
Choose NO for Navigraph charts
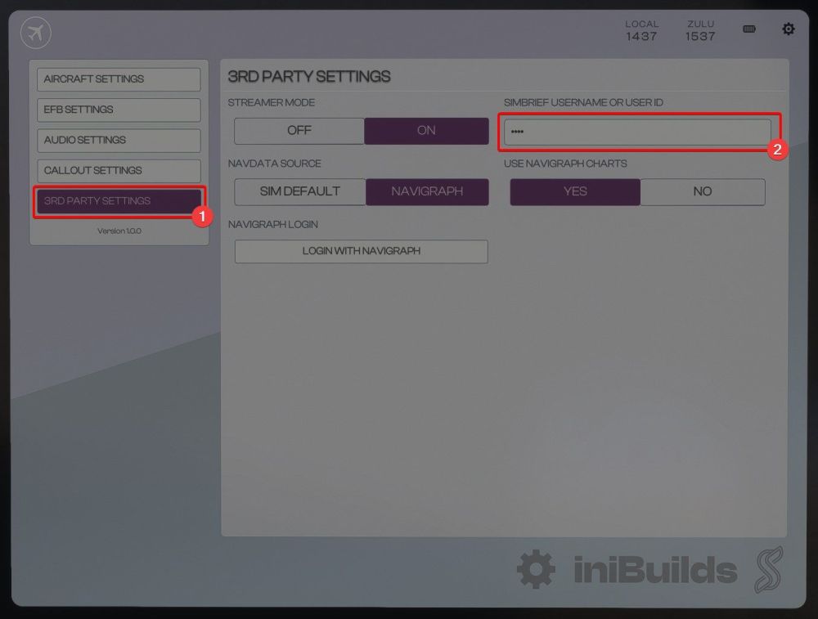tap(702, 191)
